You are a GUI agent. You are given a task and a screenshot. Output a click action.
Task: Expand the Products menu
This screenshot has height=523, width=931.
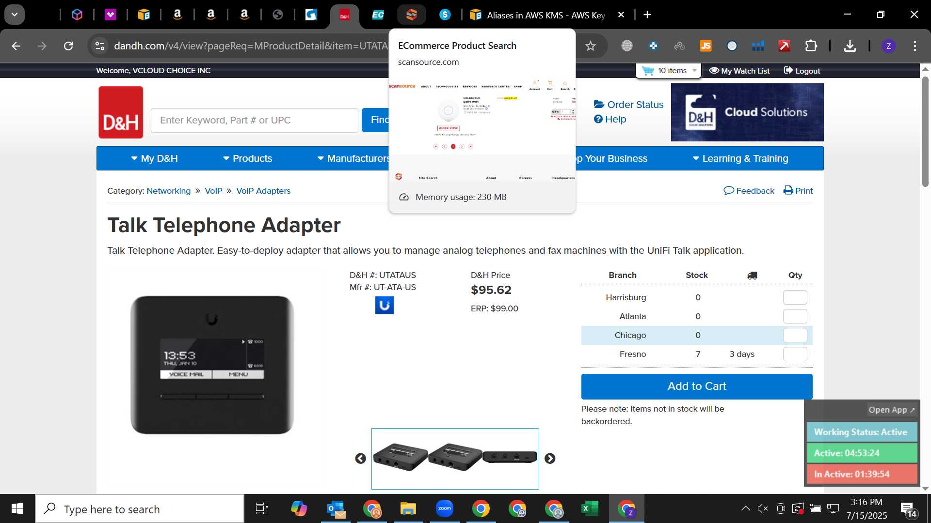point(248,158)
